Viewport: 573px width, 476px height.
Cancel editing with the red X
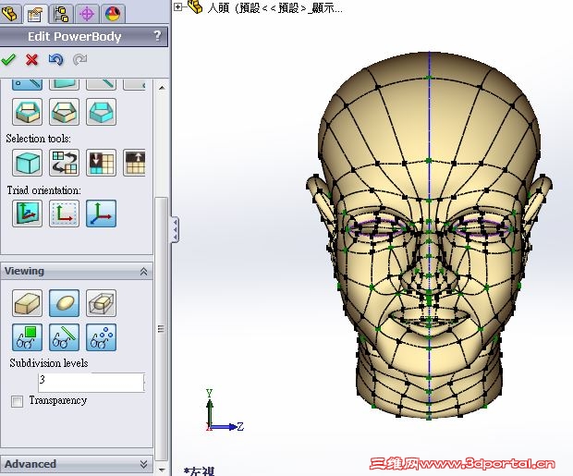pos(31,59)
